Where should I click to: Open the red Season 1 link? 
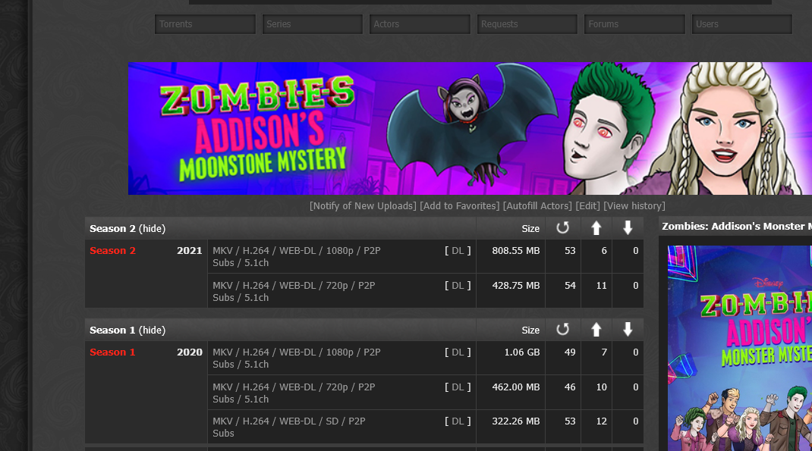pyautogui.click(x=112, y=352)
